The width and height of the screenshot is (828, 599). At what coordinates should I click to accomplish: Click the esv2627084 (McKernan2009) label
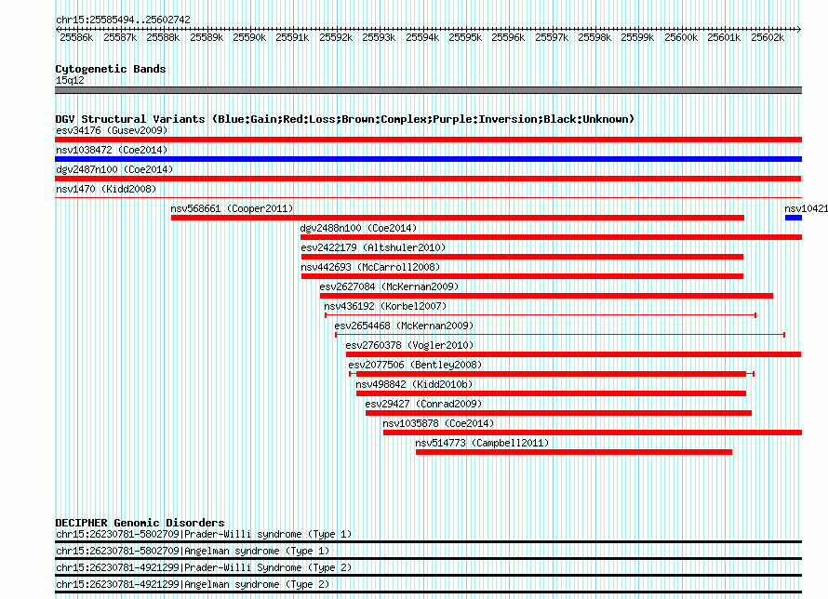click(x=389, y=286)
